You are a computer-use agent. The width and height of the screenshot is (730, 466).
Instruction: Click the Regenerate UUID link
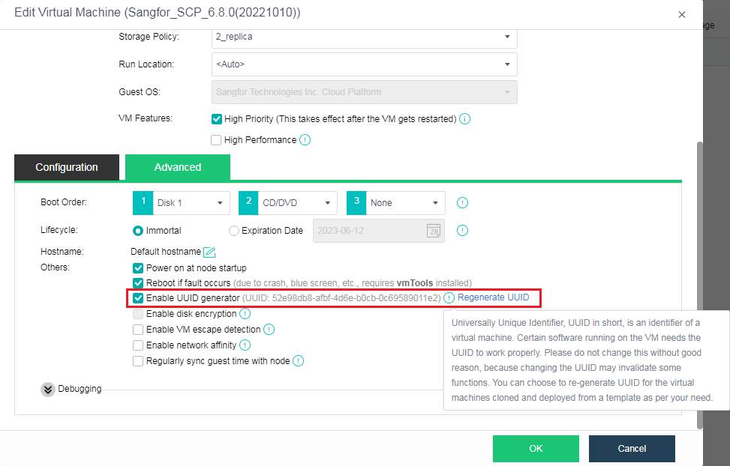pyautogui.click(x=493, y=297)
